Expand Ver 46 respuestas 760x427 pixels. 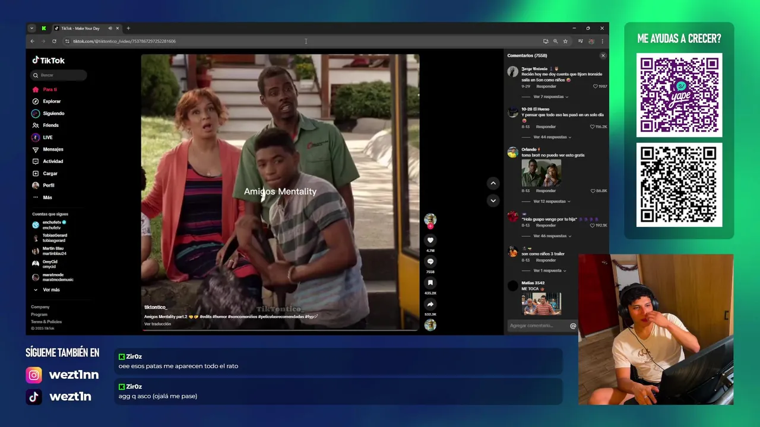552,236
